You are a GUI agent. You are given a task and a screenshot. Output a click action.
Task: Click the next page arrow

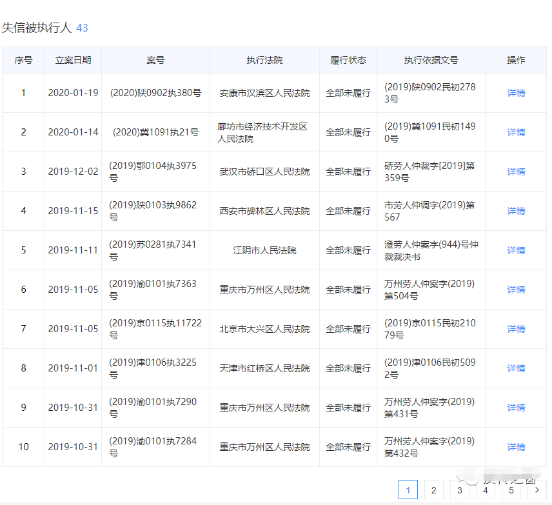pos(537,490)
